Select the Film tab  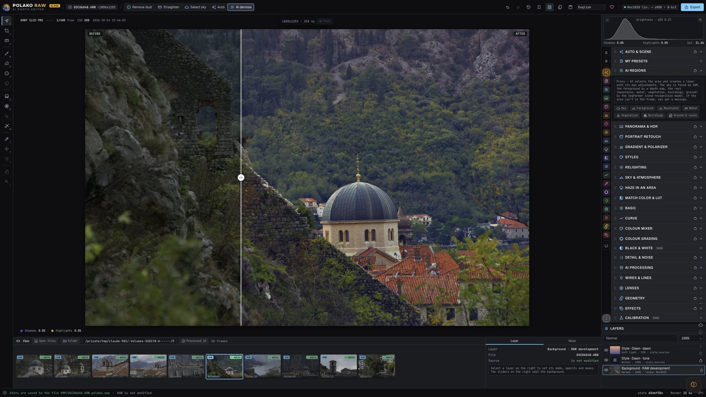(x=23, y=341)
